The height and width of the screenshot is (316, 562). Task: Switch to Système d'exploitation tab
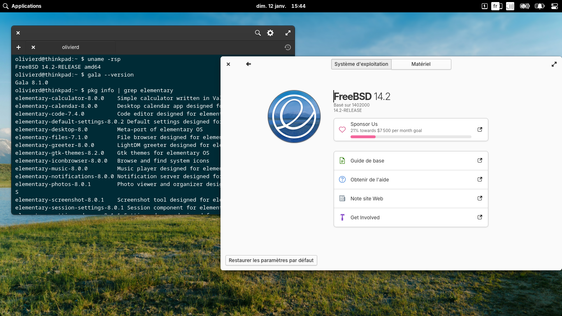click(x=361, y=64)
